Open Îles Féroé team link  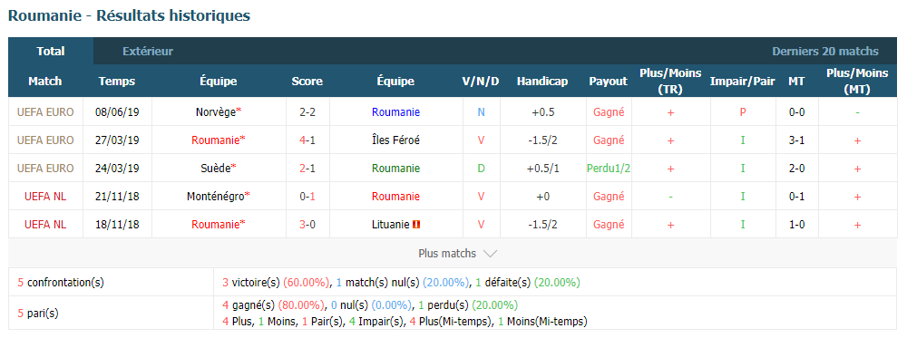pyautogui.click(x=395, y=140)
